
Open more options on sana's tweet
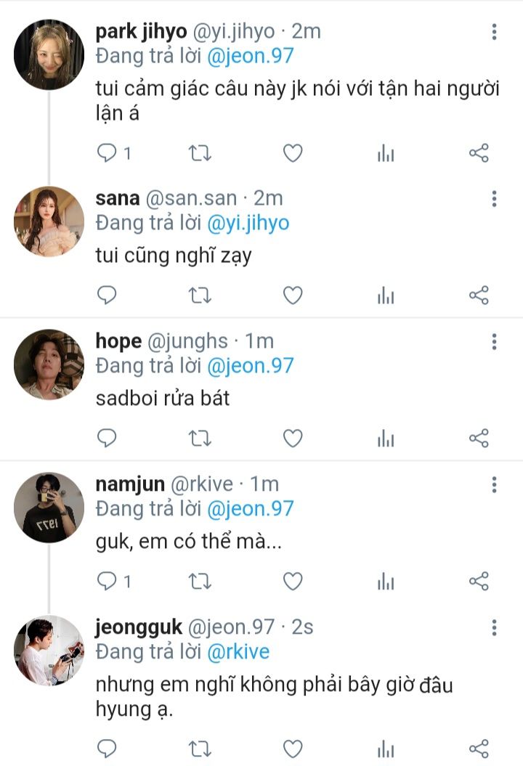494,199
